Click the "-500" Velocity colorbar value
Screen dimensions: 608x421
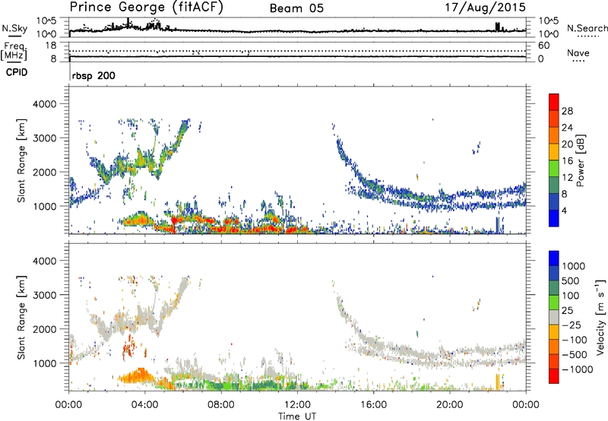575,355
